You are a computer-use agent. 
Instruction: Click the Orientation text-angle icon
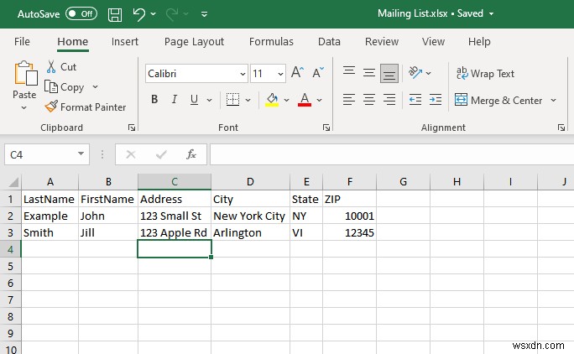pyautogui.click(x=415, y=72)
